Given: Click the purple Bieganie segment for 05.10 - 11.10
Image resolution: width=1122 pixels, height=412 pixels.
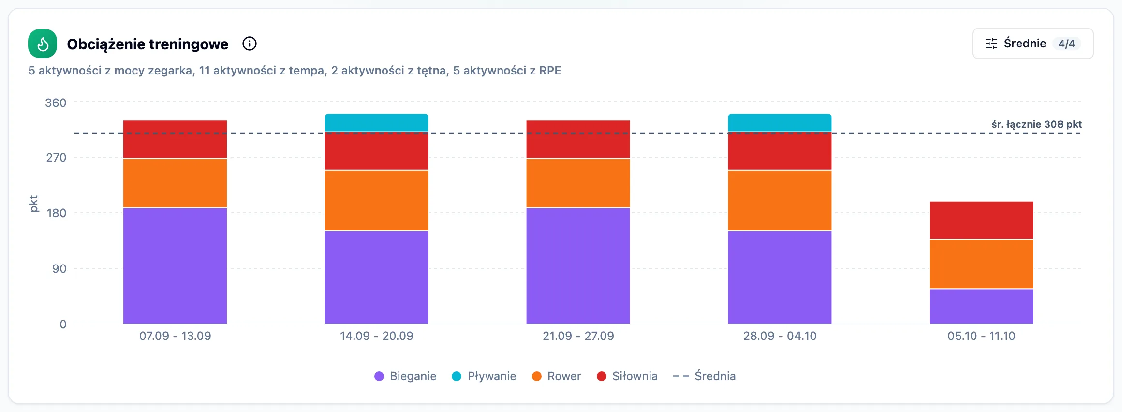Looking at the screenshot, I should click(981, 307).
